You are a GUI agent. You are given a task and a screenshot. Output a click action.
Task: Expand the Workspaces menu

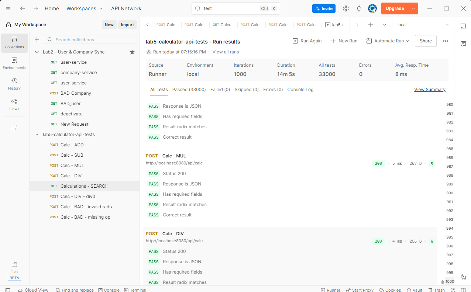pyautogui.click(x=85, y=8)
